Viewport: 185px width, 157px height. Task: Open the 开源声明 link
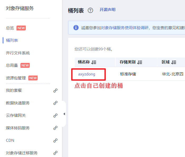point(107,10)
